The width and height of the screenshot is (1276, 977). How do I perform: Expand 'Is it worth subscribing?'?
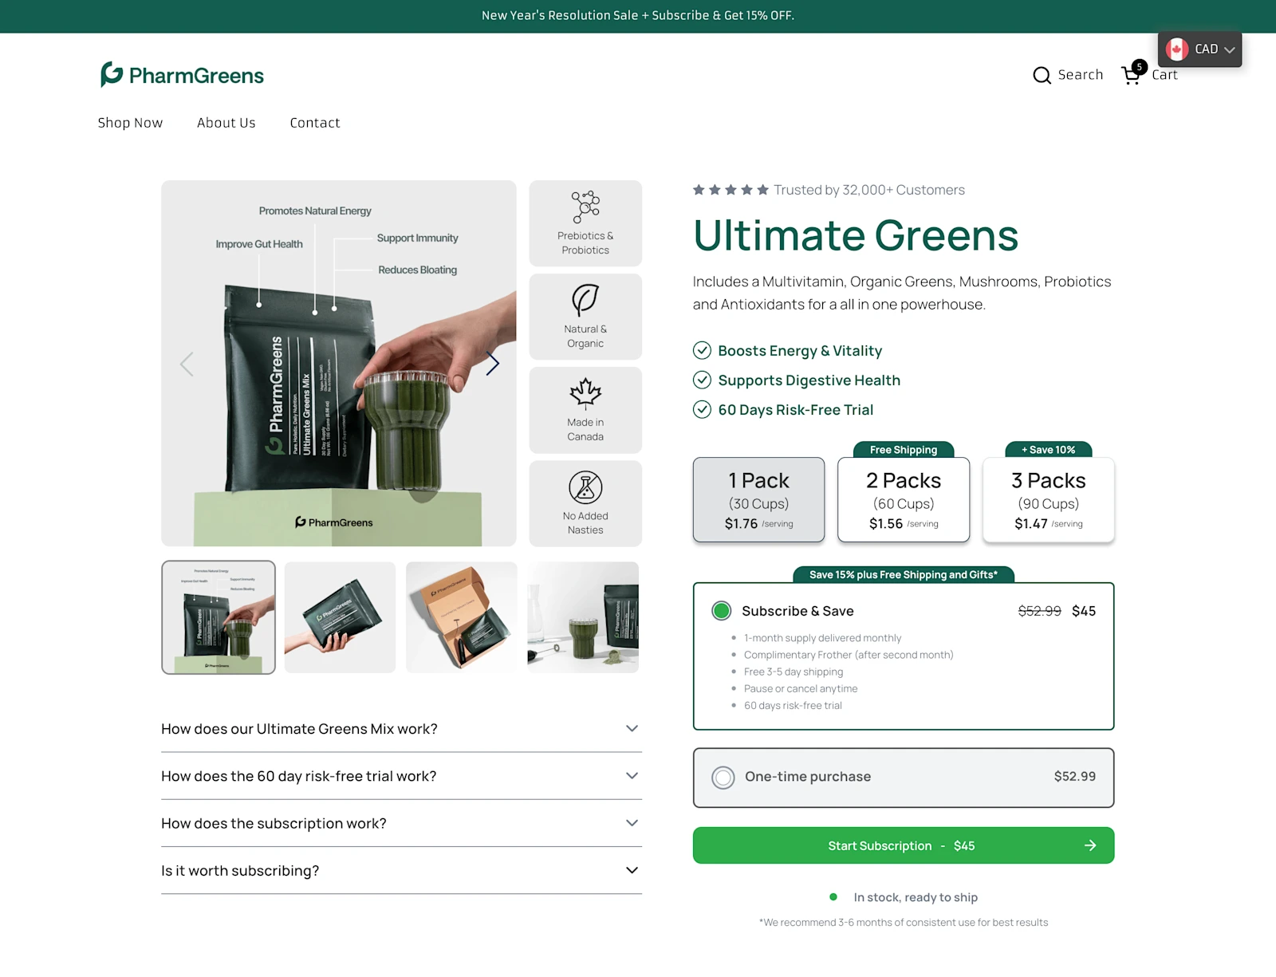click(x=401, y=870)
